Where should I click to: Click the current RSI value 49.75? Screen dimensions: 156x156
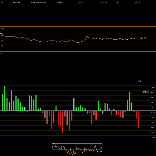click(144, 38)
